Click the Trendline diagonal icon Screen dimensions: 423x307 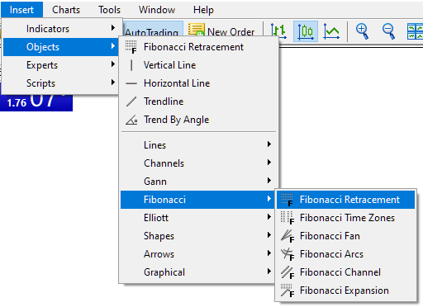click(x=131, y=102)
